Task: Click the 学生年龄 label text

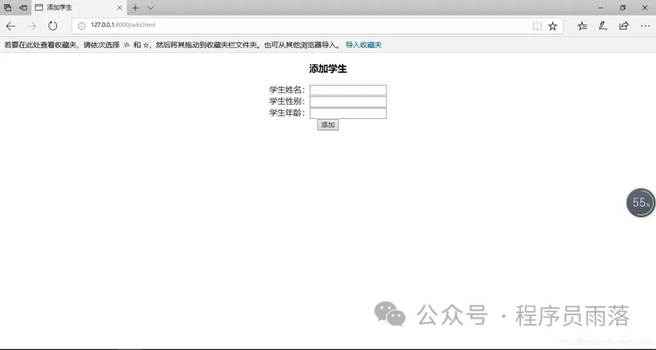Action: (x=287, y=113)
